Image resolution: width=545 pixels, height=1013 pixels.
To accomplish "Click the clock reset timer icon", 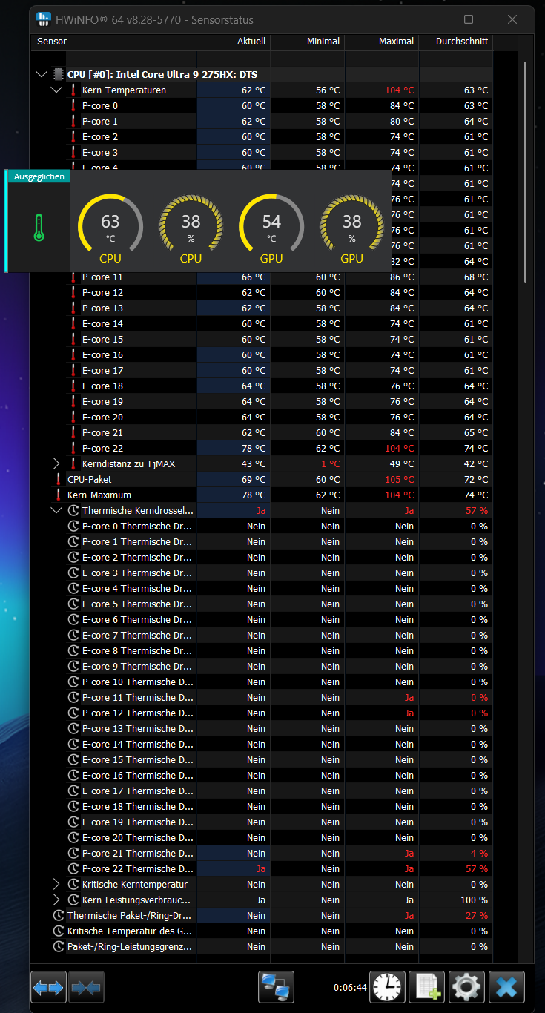I will pos(387,987).
